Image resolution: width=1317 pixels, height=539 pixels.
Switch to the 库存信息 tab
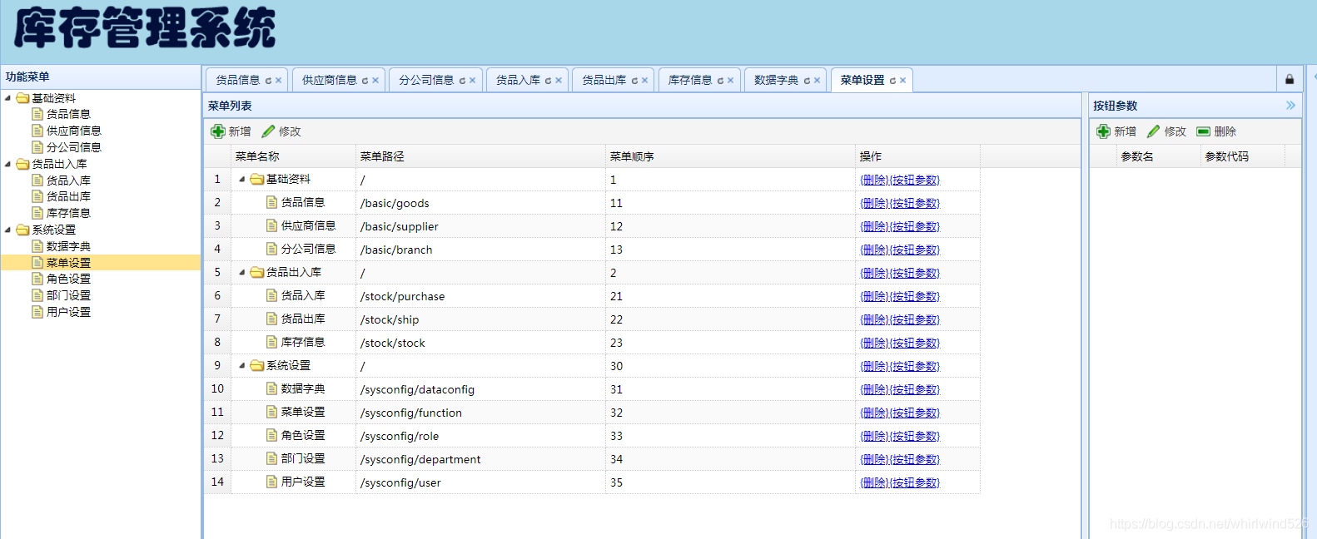click(x=690, y=80)
